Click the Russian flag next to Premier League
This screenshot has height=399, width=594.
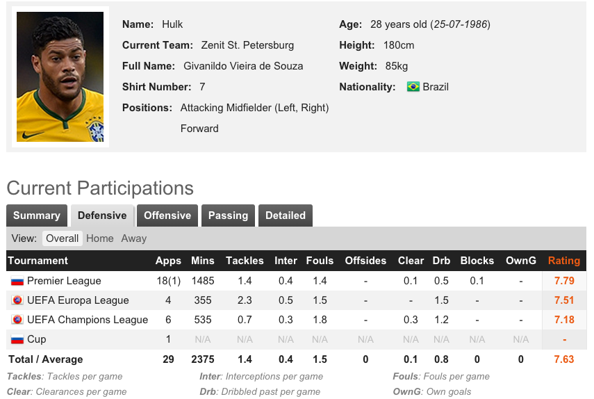(17, 281)
